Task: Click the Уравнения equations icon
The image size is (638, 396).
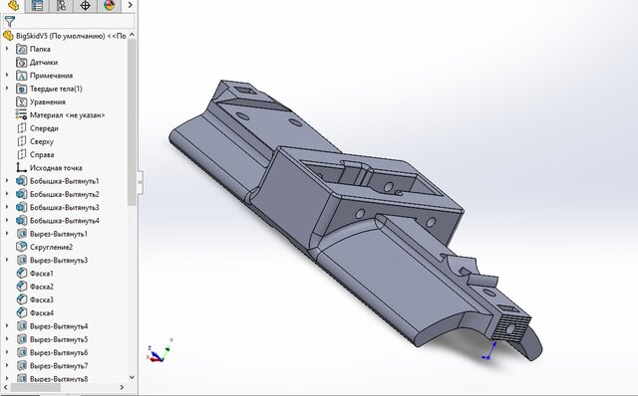Action: click(21, 101)
